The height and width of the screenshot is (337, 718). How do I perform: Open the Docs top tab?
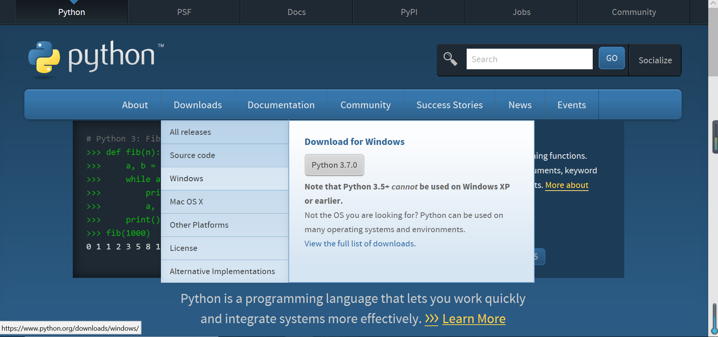pos(297,12)
